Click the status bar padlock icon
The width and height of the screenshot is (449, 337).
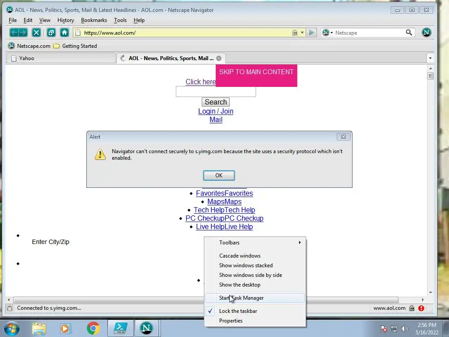pos(412,308)
